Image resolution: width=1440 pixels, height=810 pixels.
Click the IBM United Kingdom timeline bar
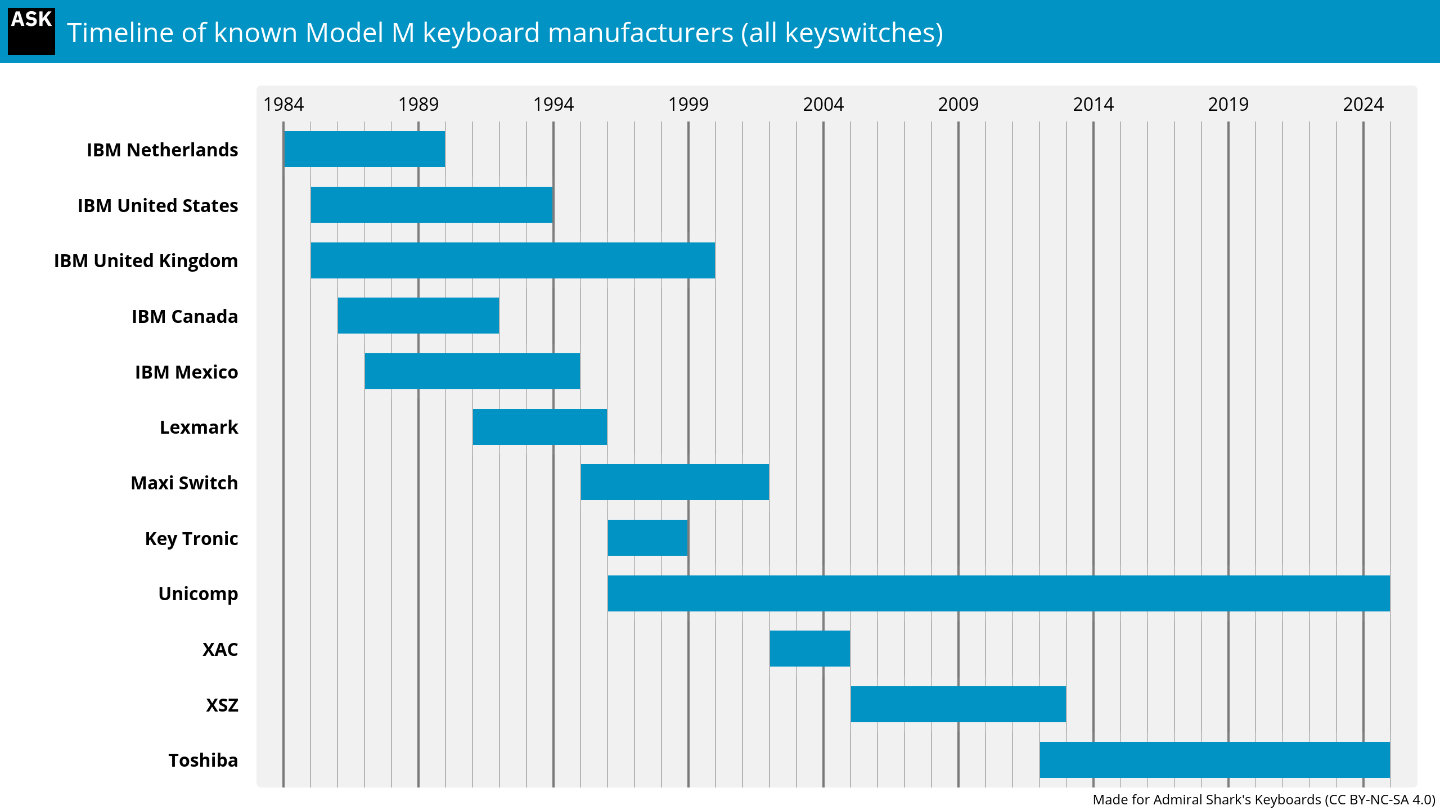(513, 260)
